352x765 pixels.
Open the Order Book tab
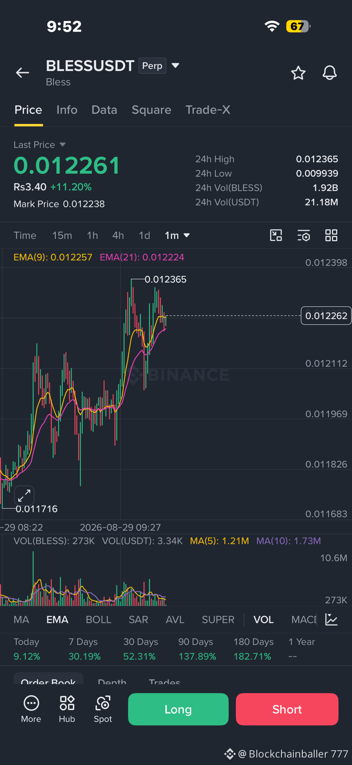point(48,680)
